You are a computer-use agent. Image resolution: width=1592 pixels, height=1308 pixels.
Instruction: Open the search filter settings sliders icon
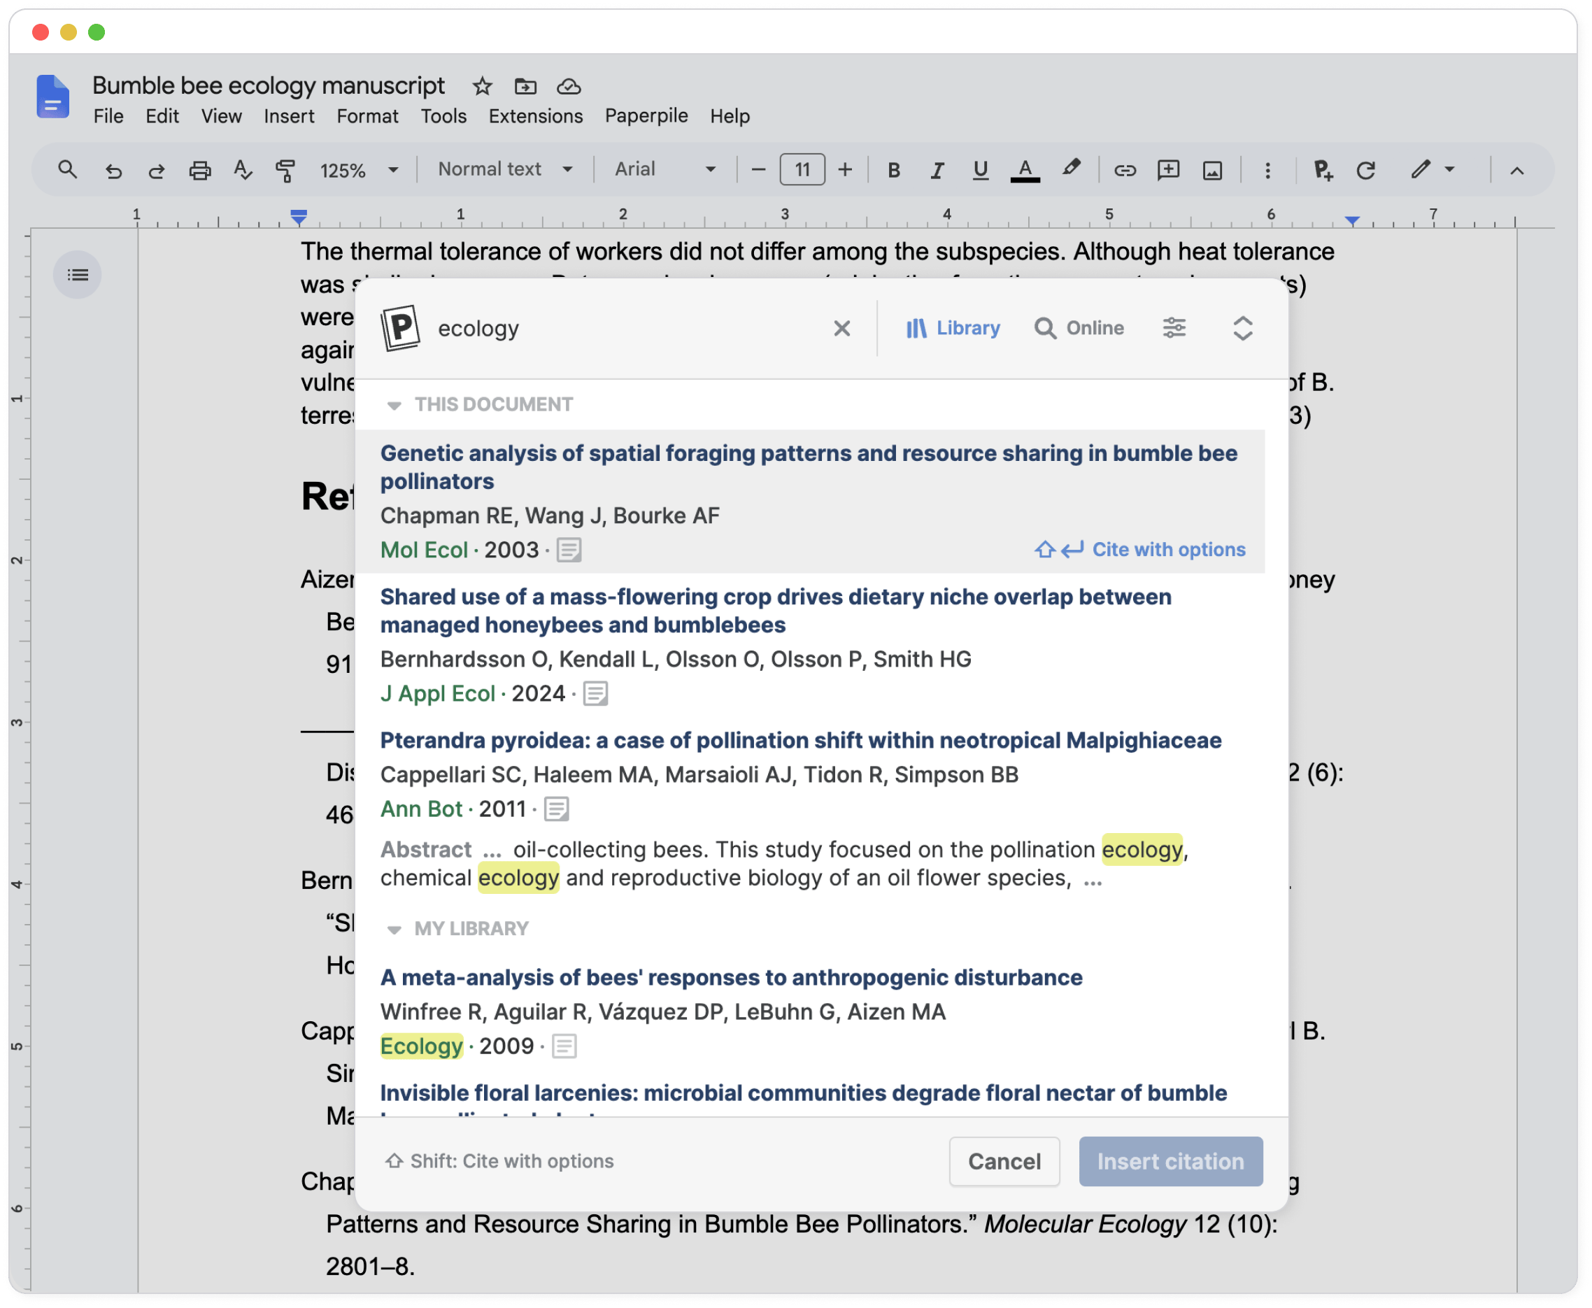(1174, 329)
